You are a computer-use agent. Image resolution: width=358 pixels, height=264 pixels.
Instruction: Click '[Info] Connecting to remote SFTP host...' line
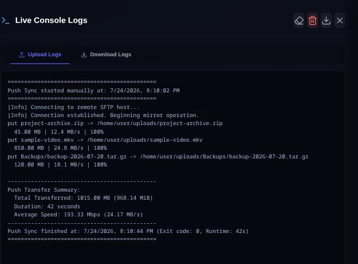(x=73, y=107)
